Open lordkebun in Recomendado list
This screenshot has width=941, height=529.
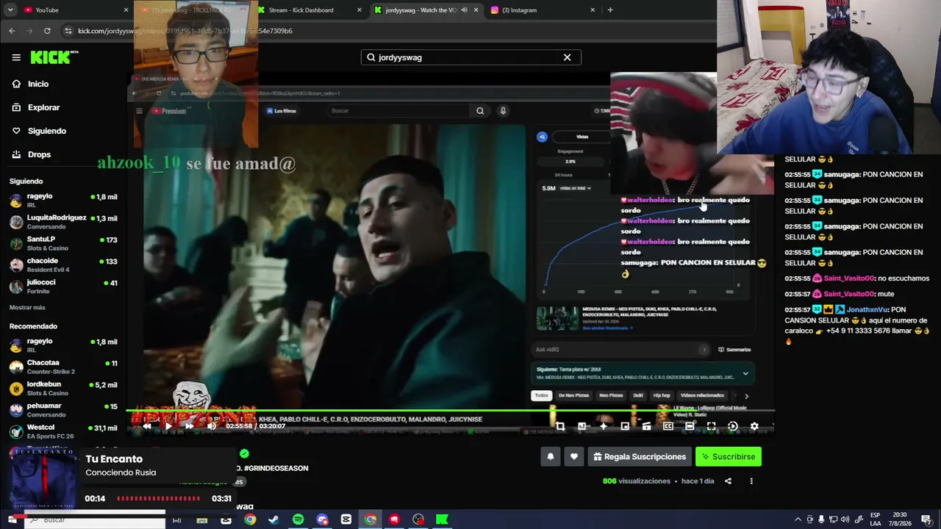pos(63,388)
